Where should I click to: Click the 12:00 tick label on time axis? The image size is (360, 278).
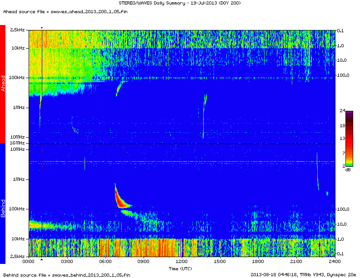tap(181, 262)
